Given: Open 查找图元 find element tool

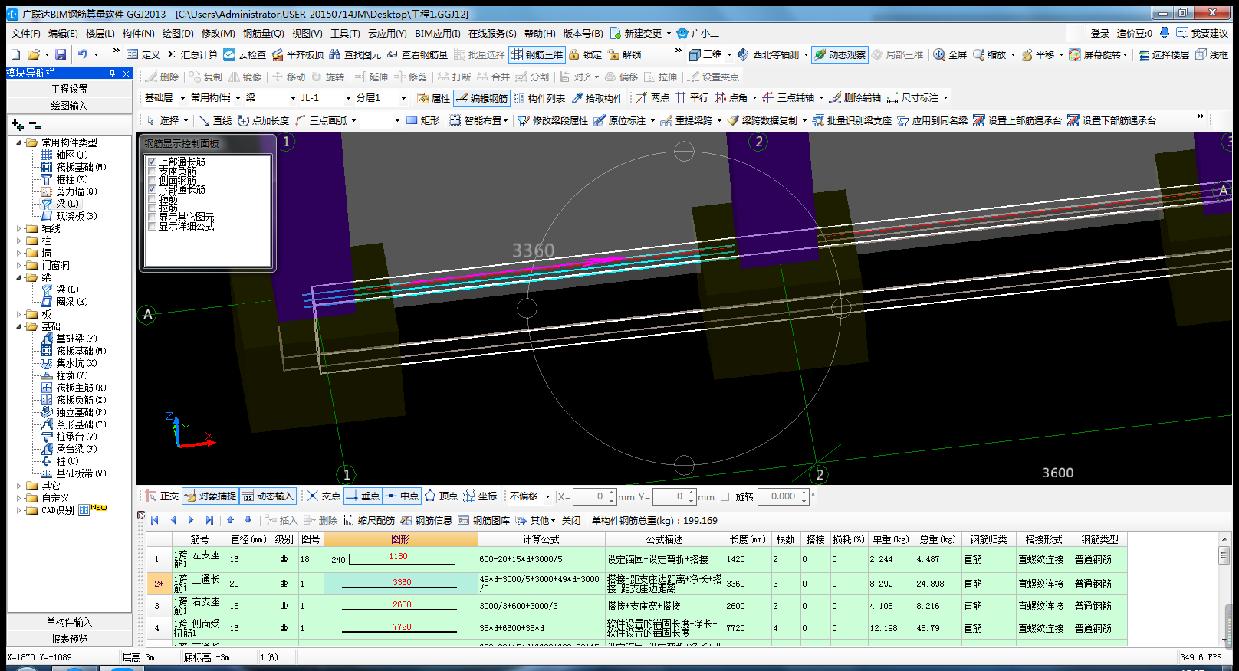Looking at the screenshot, I should pyautogui.click(x=355, y=54).
